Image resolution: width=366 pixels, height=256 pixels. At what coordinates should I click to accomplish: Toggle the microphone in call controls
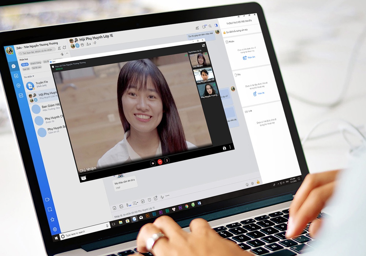167,160
